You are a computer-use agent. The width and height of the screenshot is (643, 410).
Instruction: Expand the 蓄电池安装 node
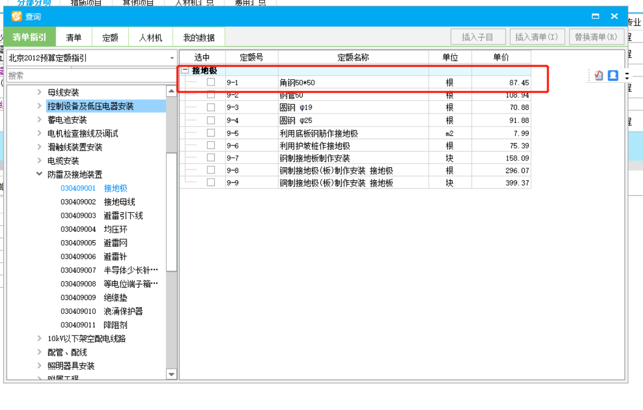[x=39, y=120]
